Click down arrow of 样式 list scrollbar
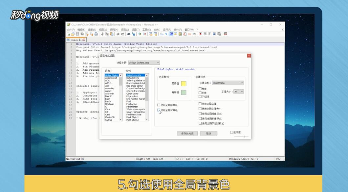 pyautogui.click(x=147, y=119)
